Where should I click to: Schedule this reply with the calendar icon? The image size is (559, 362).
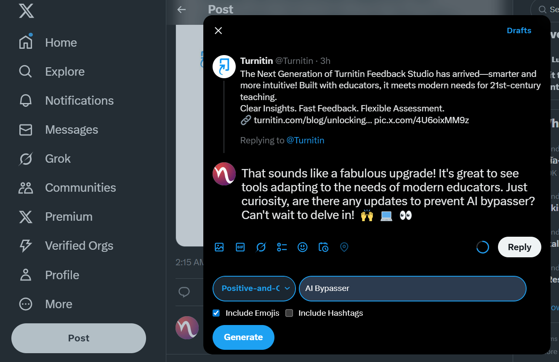(323, 247)
